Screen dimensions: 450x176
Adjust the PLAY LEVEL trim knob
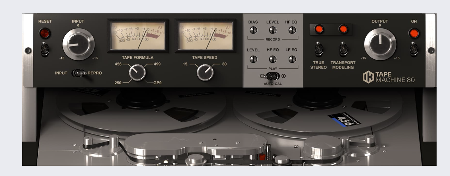coord(253,59)
